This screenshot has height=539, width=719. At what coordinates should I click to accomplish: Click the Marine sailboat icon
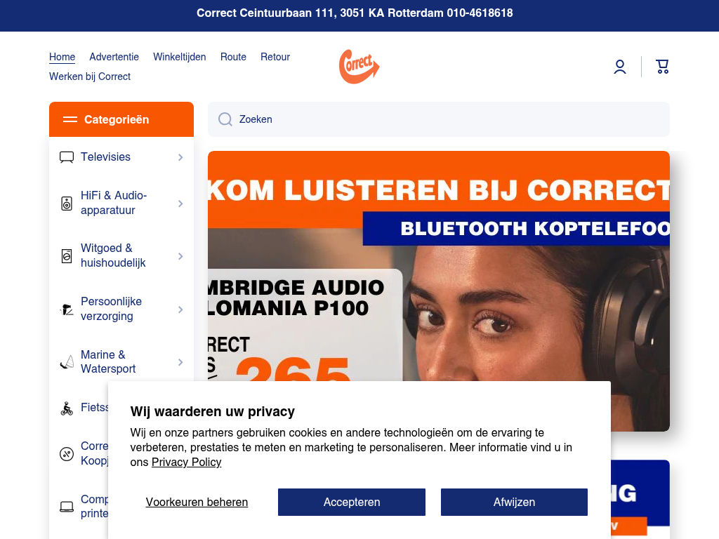[x=67, y=362]
